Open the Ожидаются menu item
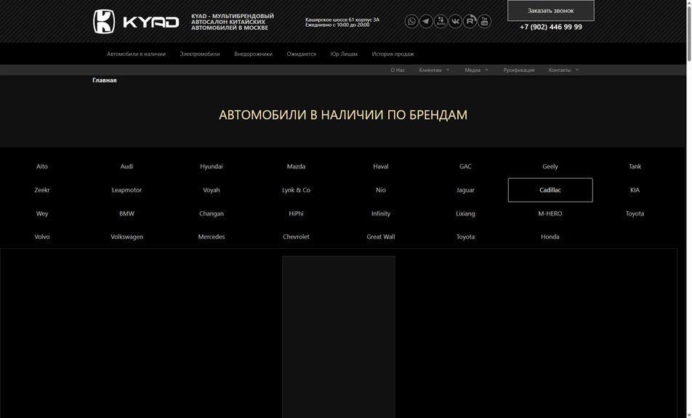 coord(301,54)
